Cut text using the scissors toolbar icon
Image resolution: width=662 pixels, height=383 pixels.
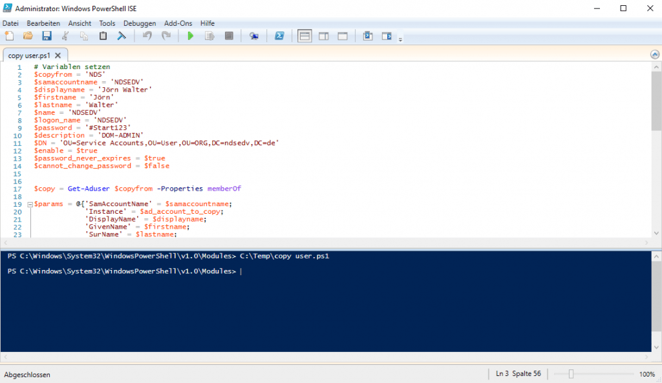point(65,36)
